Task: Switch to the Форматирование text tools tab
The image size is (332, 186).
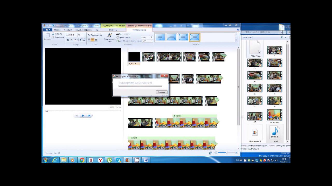Action: point(139,30)
